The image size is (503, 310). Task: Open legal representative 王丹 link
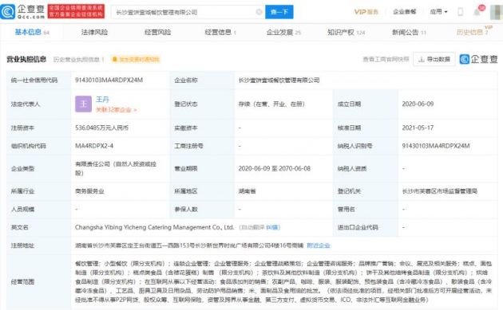pyautogui.click(x=102, y=100)
